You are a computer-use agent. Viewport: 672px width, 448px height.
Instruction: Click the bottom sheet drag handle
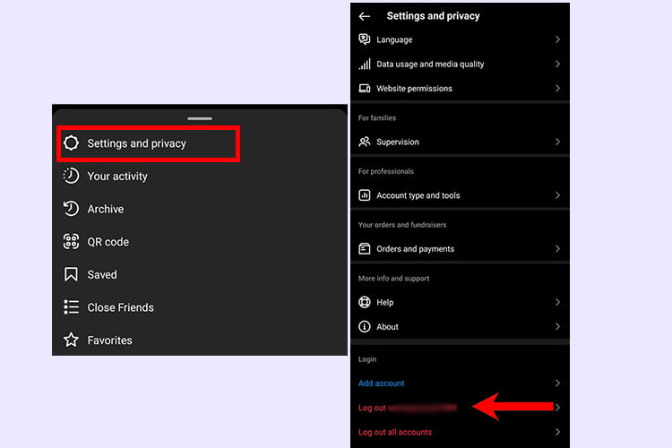point(200,118)
